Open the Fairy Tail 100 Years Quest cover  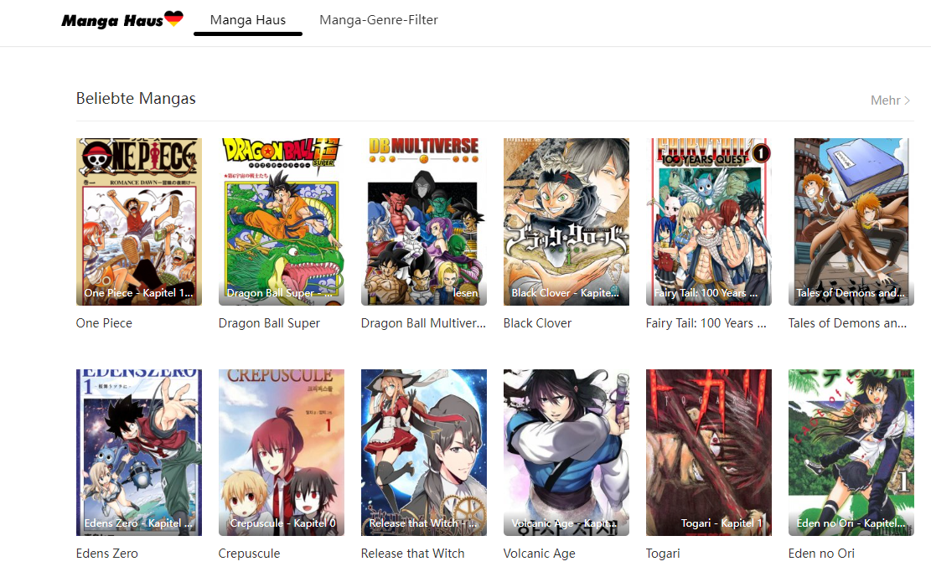(709, 222)
